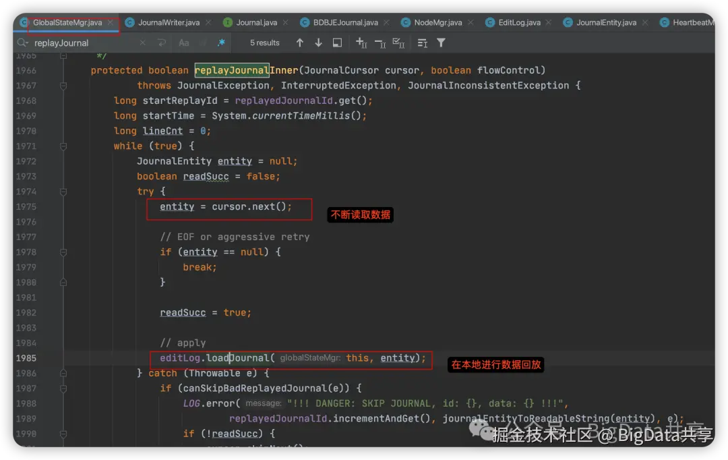Add selection for next occurrence

361,42
